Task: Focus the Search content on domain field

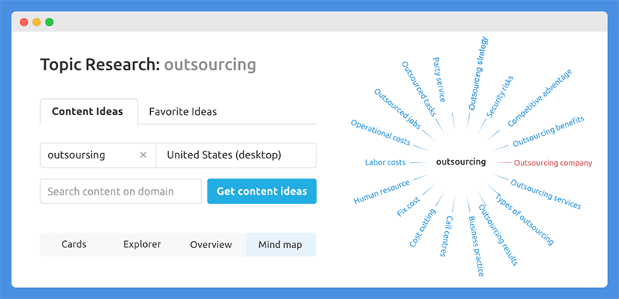Action: [x=121, y=192]
